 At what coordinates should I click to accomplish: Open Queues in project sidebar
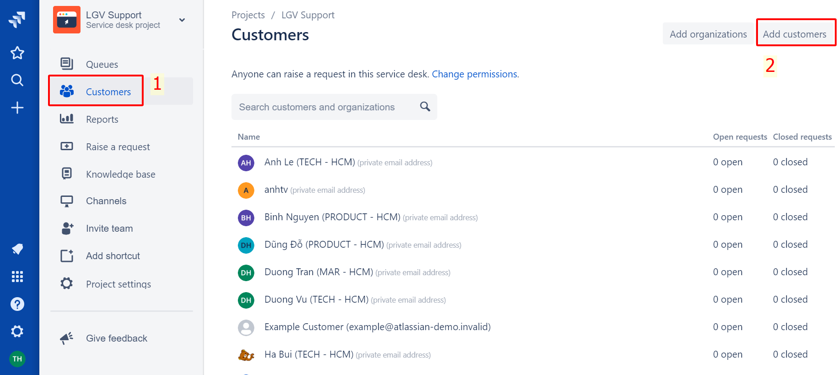coord(102,65)
